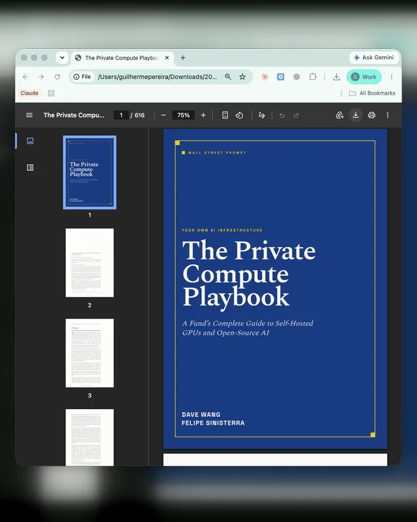
Task: Open the Extensions puzzle menu
Action: click(x=313, y=77)
